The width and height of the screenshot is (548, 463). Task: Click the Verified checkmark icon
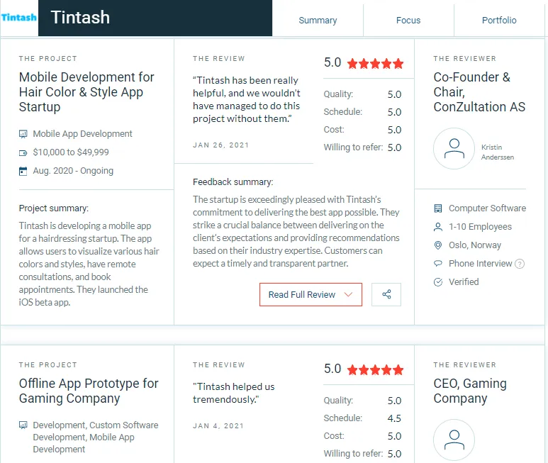438,282
